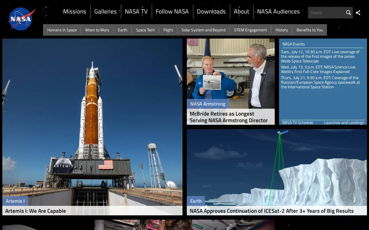Select the Earth topic in submenu
369x230 pixels.
123,30
